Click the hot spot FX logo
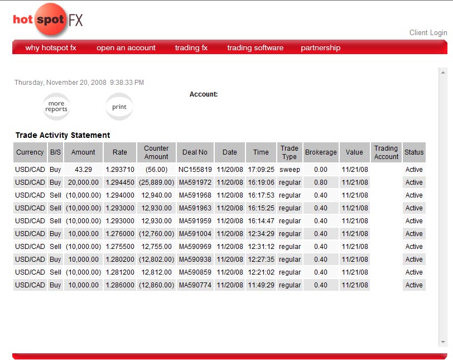Image resolution: width=453 pixels, height=360 pixels. pos(48,20)
